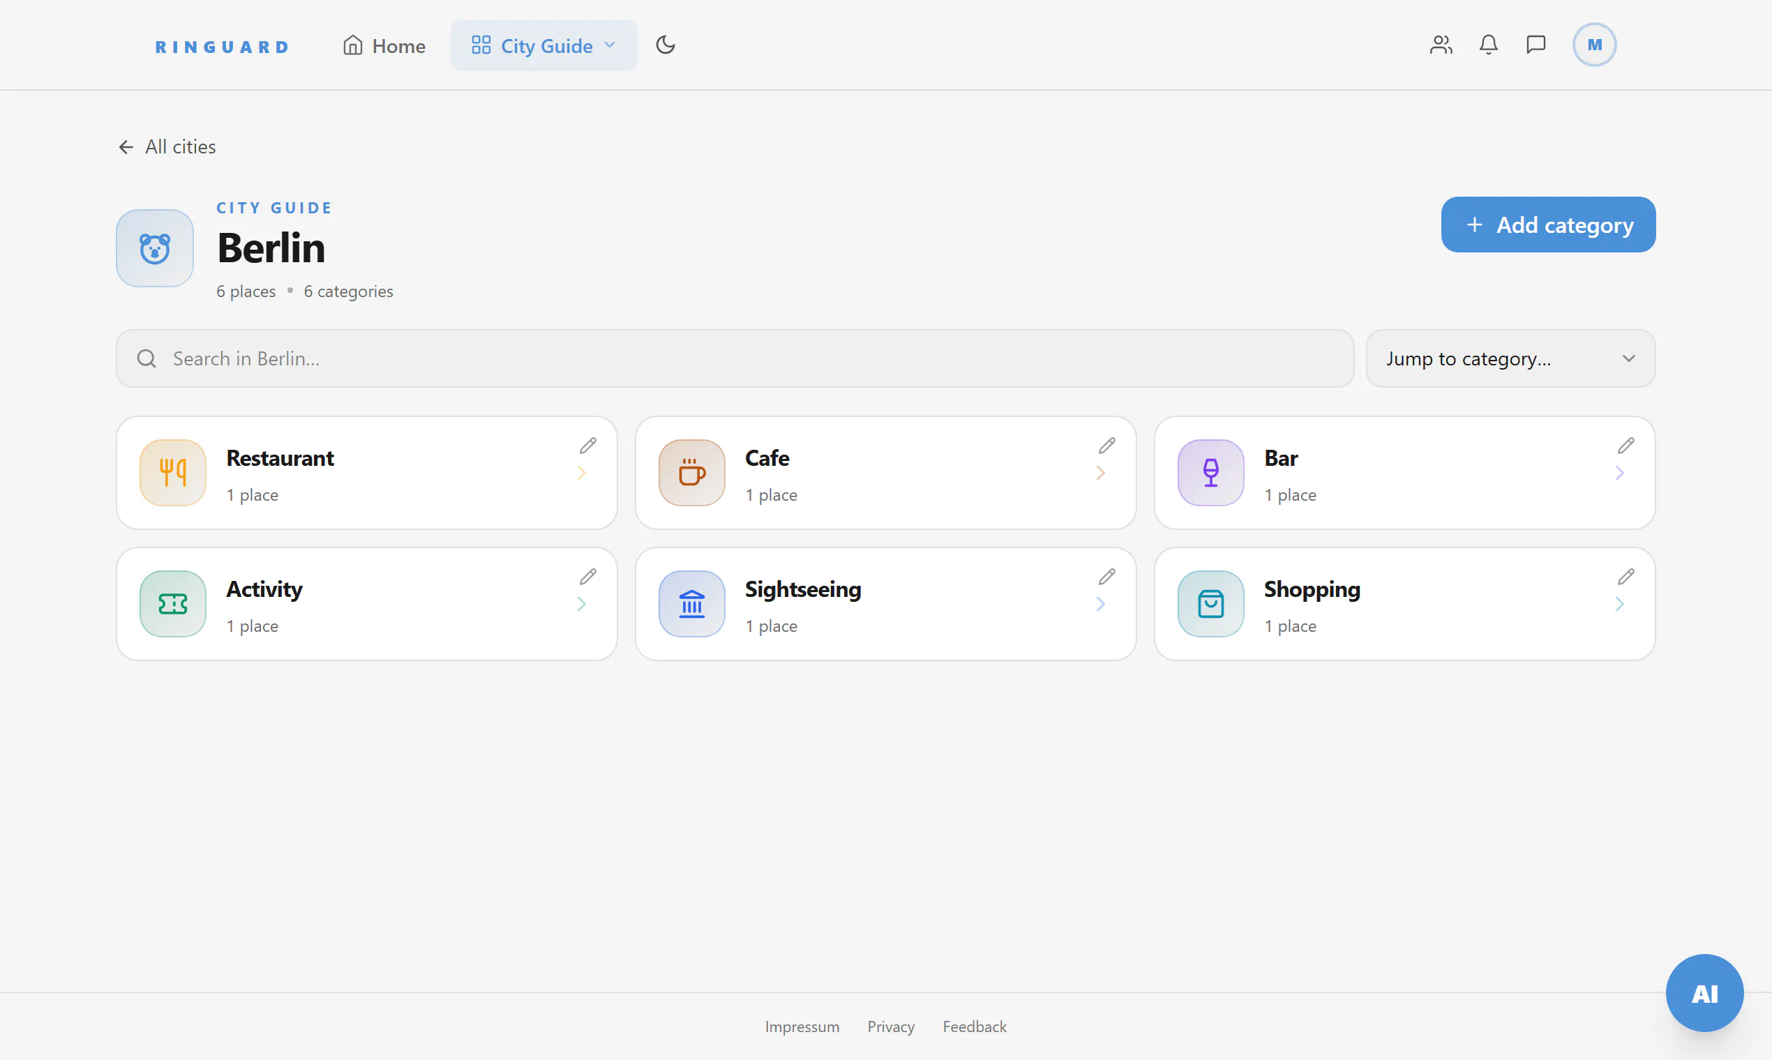
Task: Go back to All cities
Action: click(x=167, y=146)
